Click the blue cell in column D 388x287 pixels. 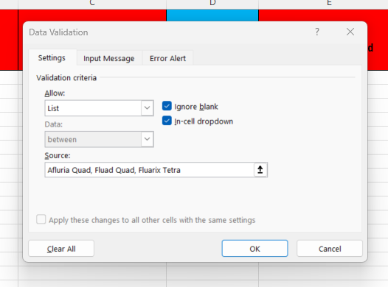[212, 15]
